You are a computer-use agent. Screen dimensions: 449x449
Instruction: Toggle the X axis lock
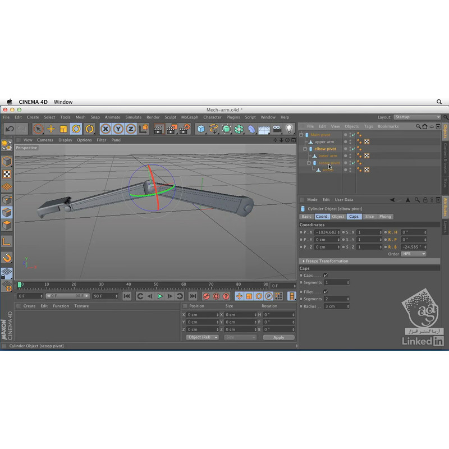(106, 129)
